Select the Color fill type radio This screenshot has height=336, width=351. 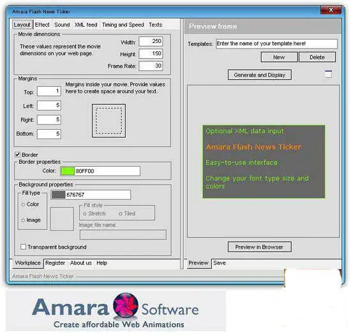[x=23, y=204]
